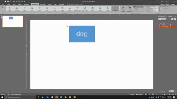177x99 pixels.
Task: Open the Trigger dropdown
Action: point(137,9)
